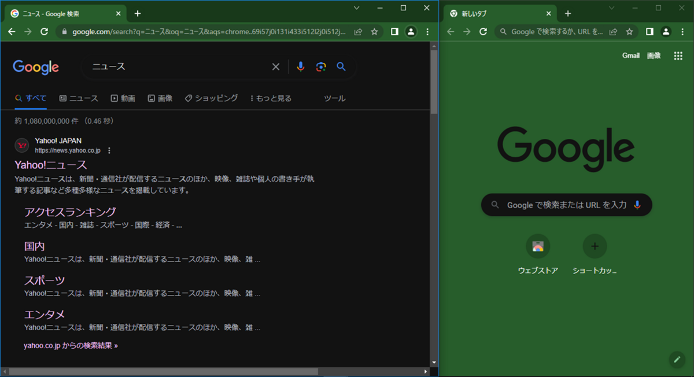Clear the search query with X icon

pyautogui.click(x=276, y=67)
